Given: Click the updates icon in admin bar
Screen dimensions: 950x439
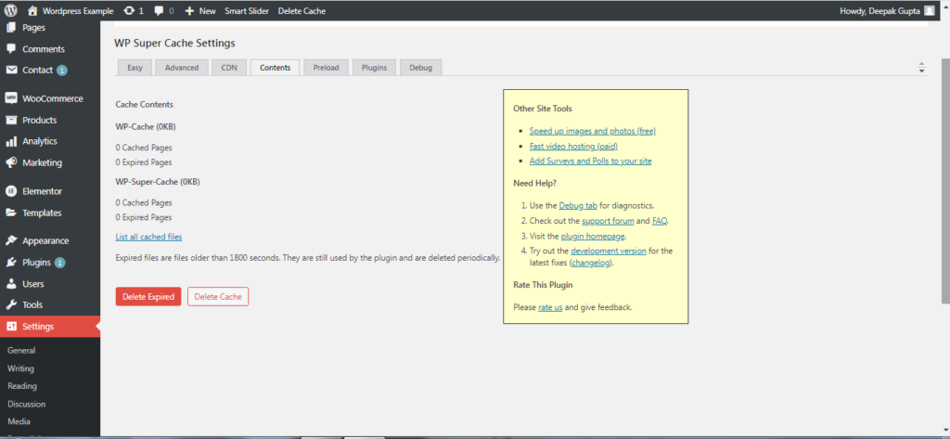Looking at the screenshot, I should (x=127, y=11).
